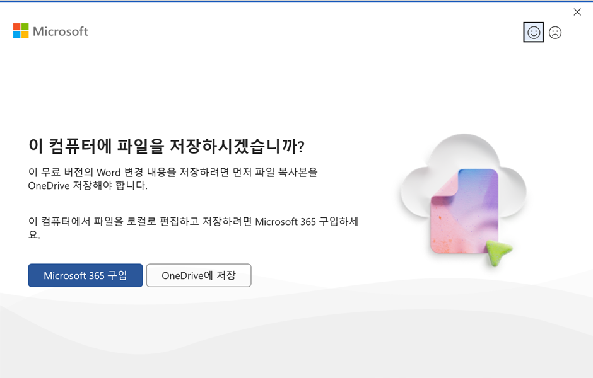Click the heading 이 컴퓨터에 파일을 저장하시겠습니까?

coord(167,146)
